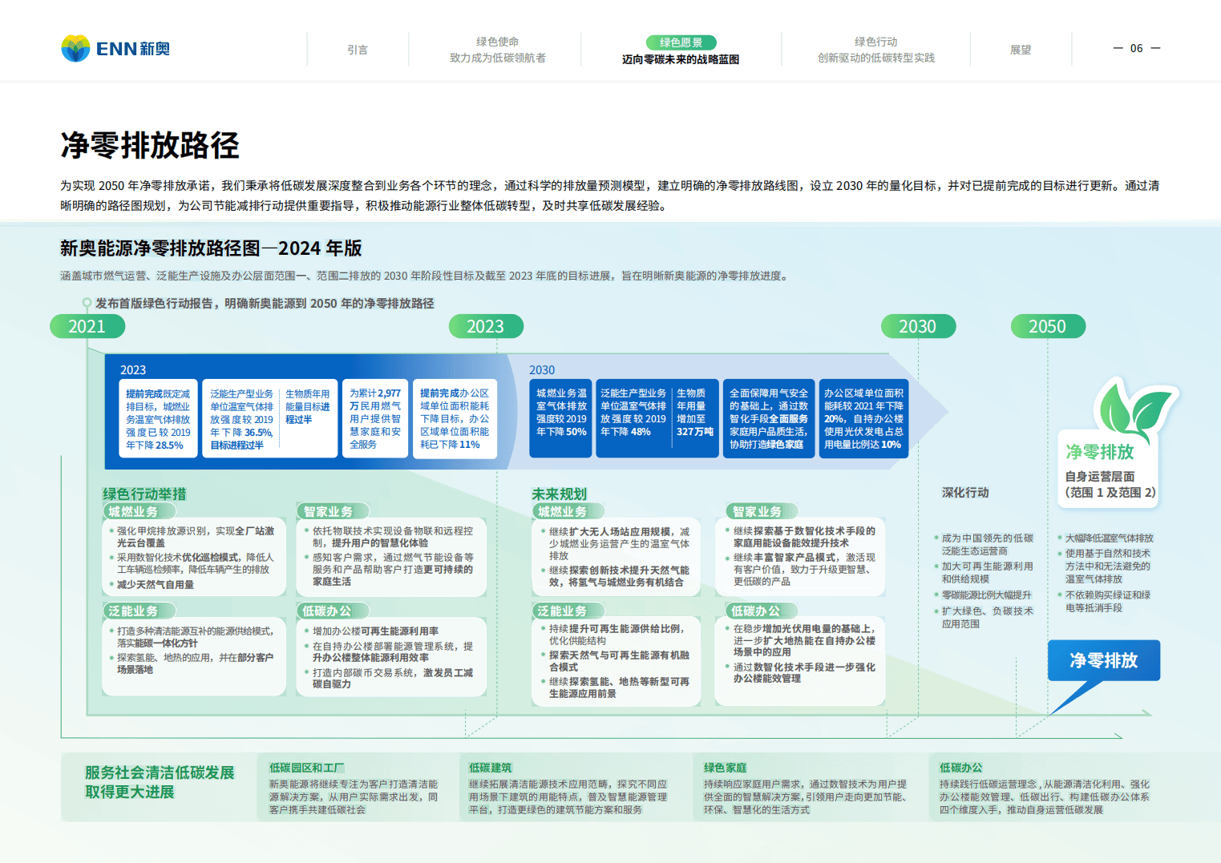Image resolution: width=1221 pixels, height=863 pixels.
Task: Open the 绿色行动 low-carbon practice link
Action: (875, 49)
